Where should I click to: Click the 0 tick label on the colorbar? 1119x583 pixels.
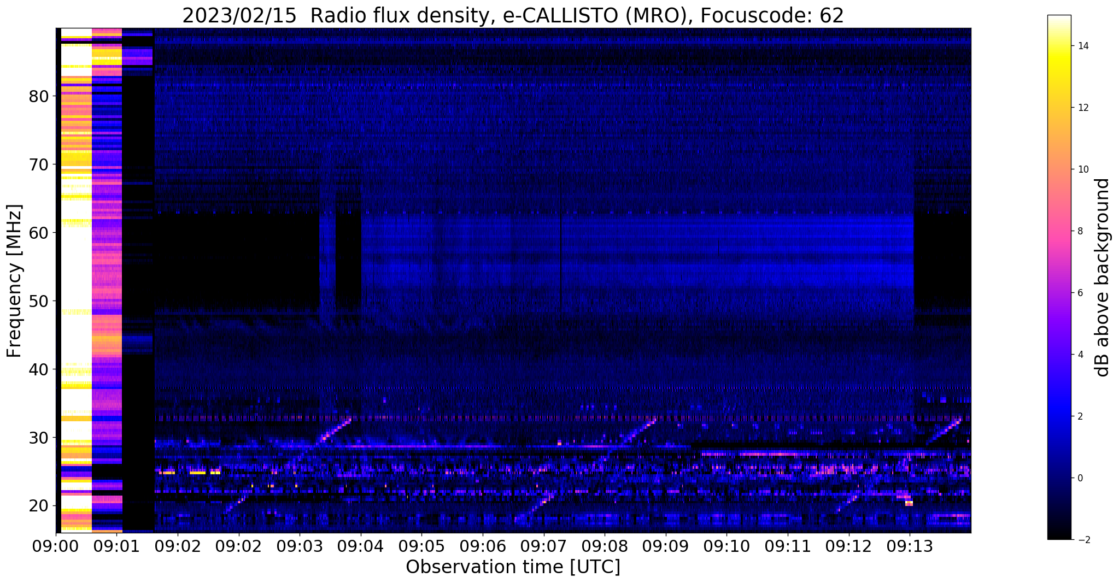pos(1080,478)
